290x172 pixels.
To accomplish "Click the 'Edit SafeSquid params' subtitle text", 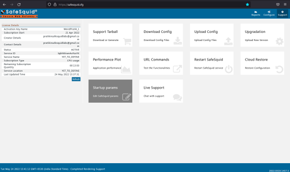I will 105,96.
